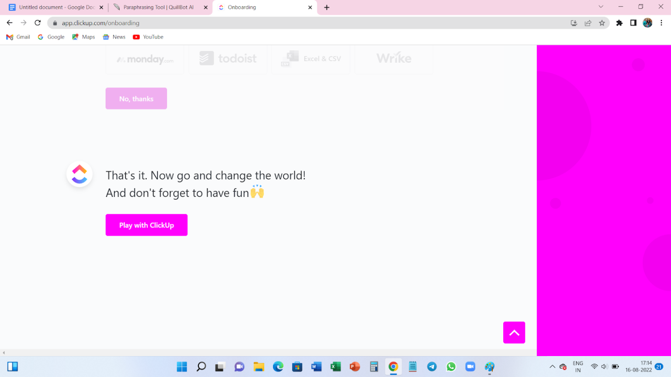Click the ENG IN language indicator
This screenshot has width=671, height=377.
click(577, 367)
